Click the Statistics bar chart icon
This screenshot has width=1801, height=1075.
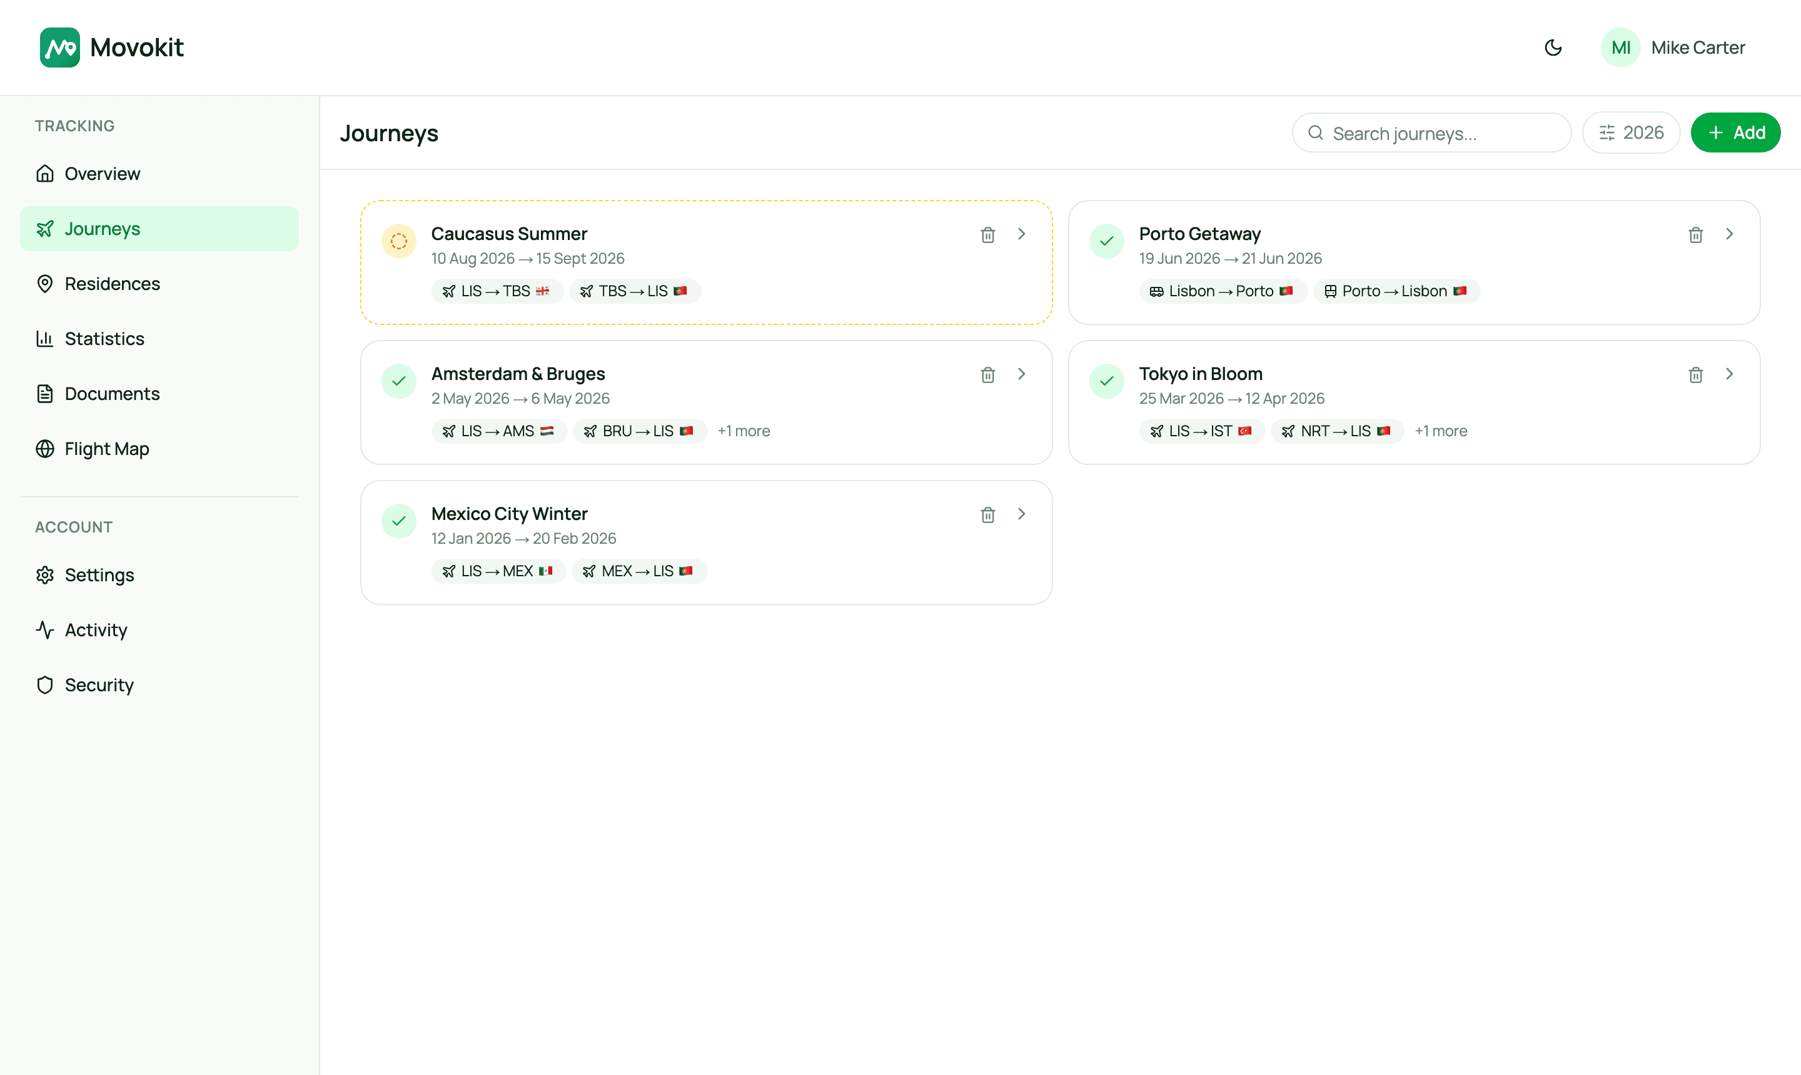[x=45, y=339]
